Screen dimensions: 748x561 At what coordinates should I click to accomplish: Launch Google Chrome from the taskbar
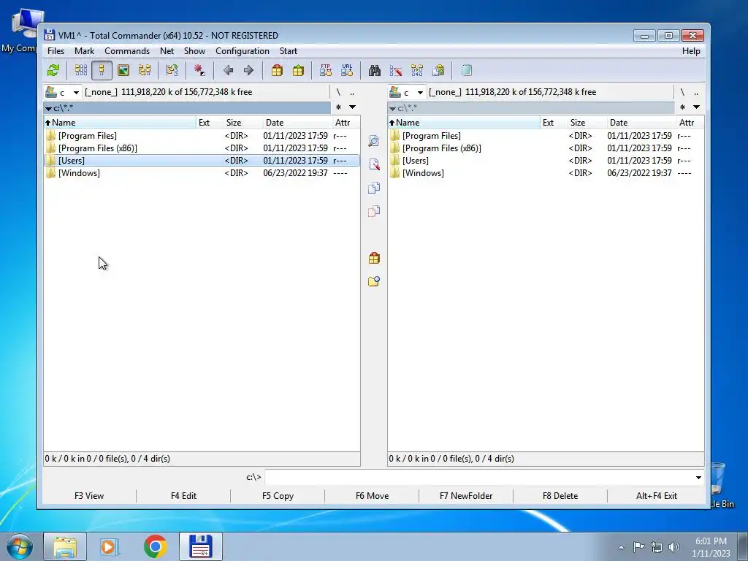pyautogui.click(x=155, y=546)
